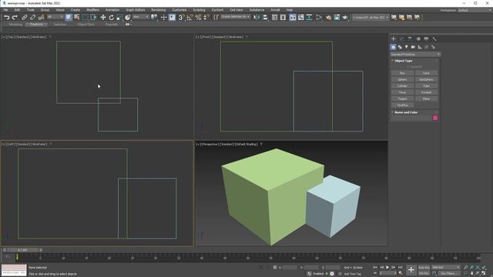Activate the Select Object tool
Image resolution: width=493 pixels, height=277 pixels.
(69, 17)
